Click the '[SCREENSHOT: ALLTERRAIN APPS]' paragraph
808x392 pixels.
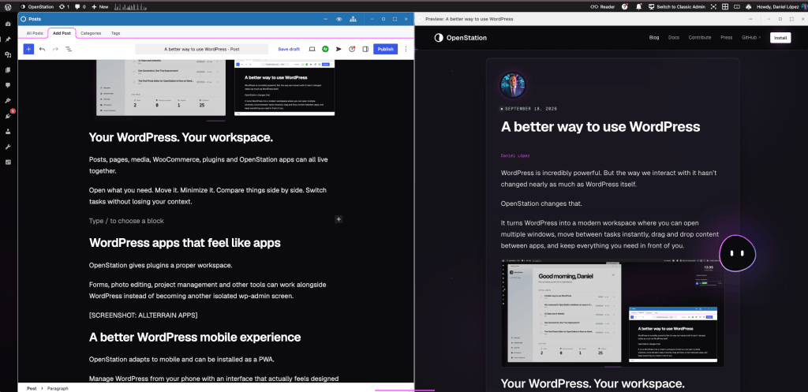pyautogui.click(x=144, y=315)
